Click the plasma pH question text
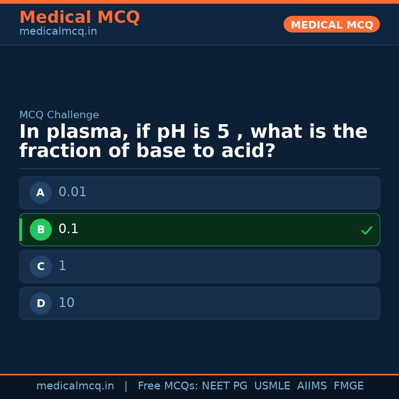Viewport: 399px width, 399px height. [x=193, y=141]
